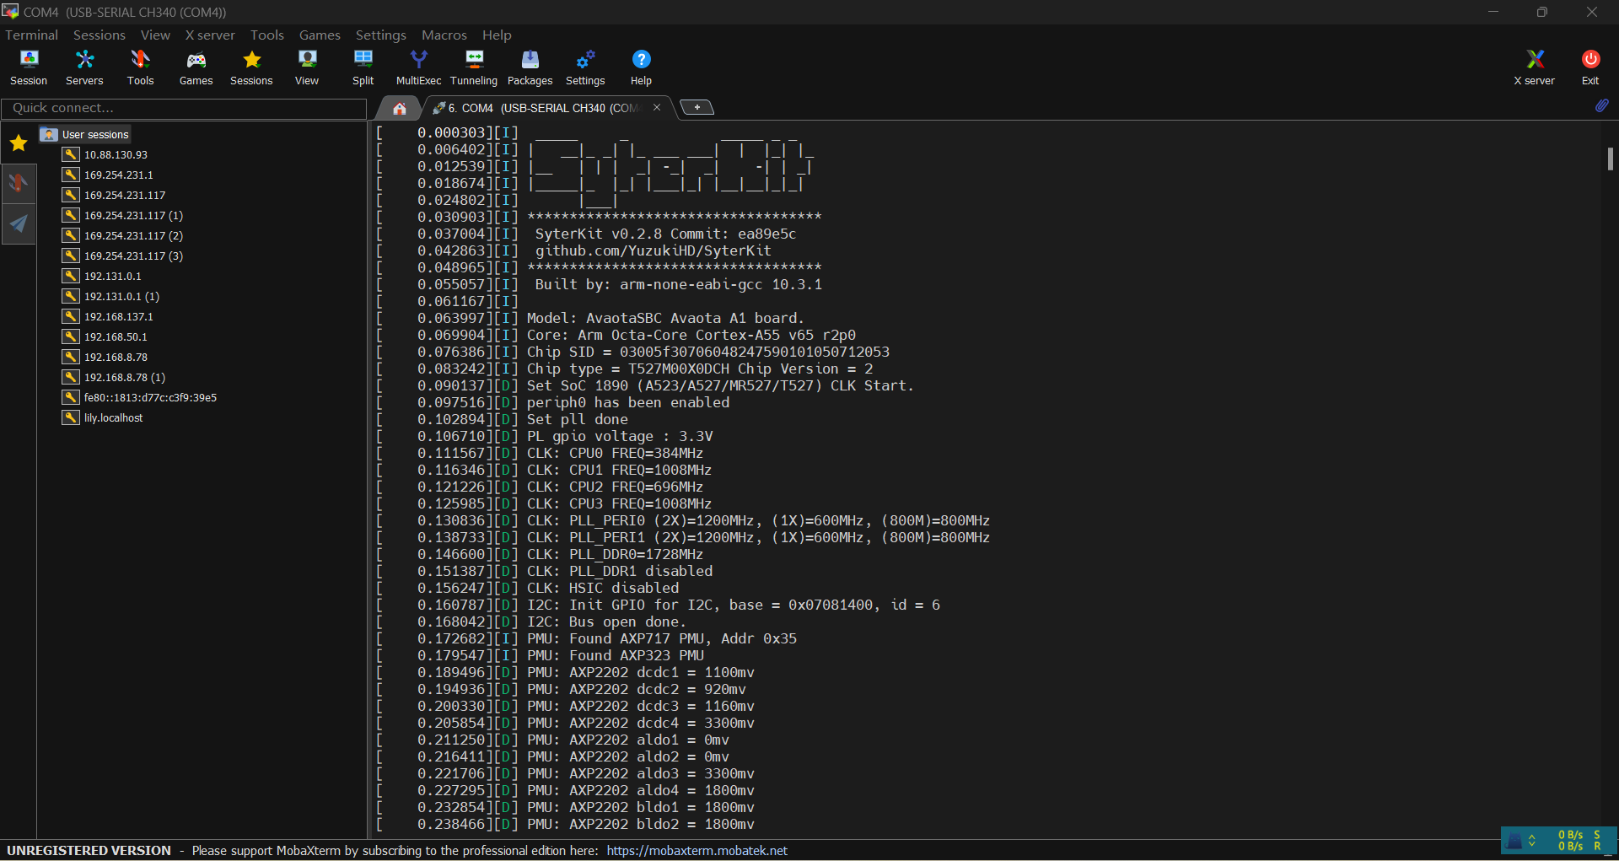Select the star Sessions sidebar tab
The image size is (1619, 861).
pyautogui.click(x=19, y=143)
